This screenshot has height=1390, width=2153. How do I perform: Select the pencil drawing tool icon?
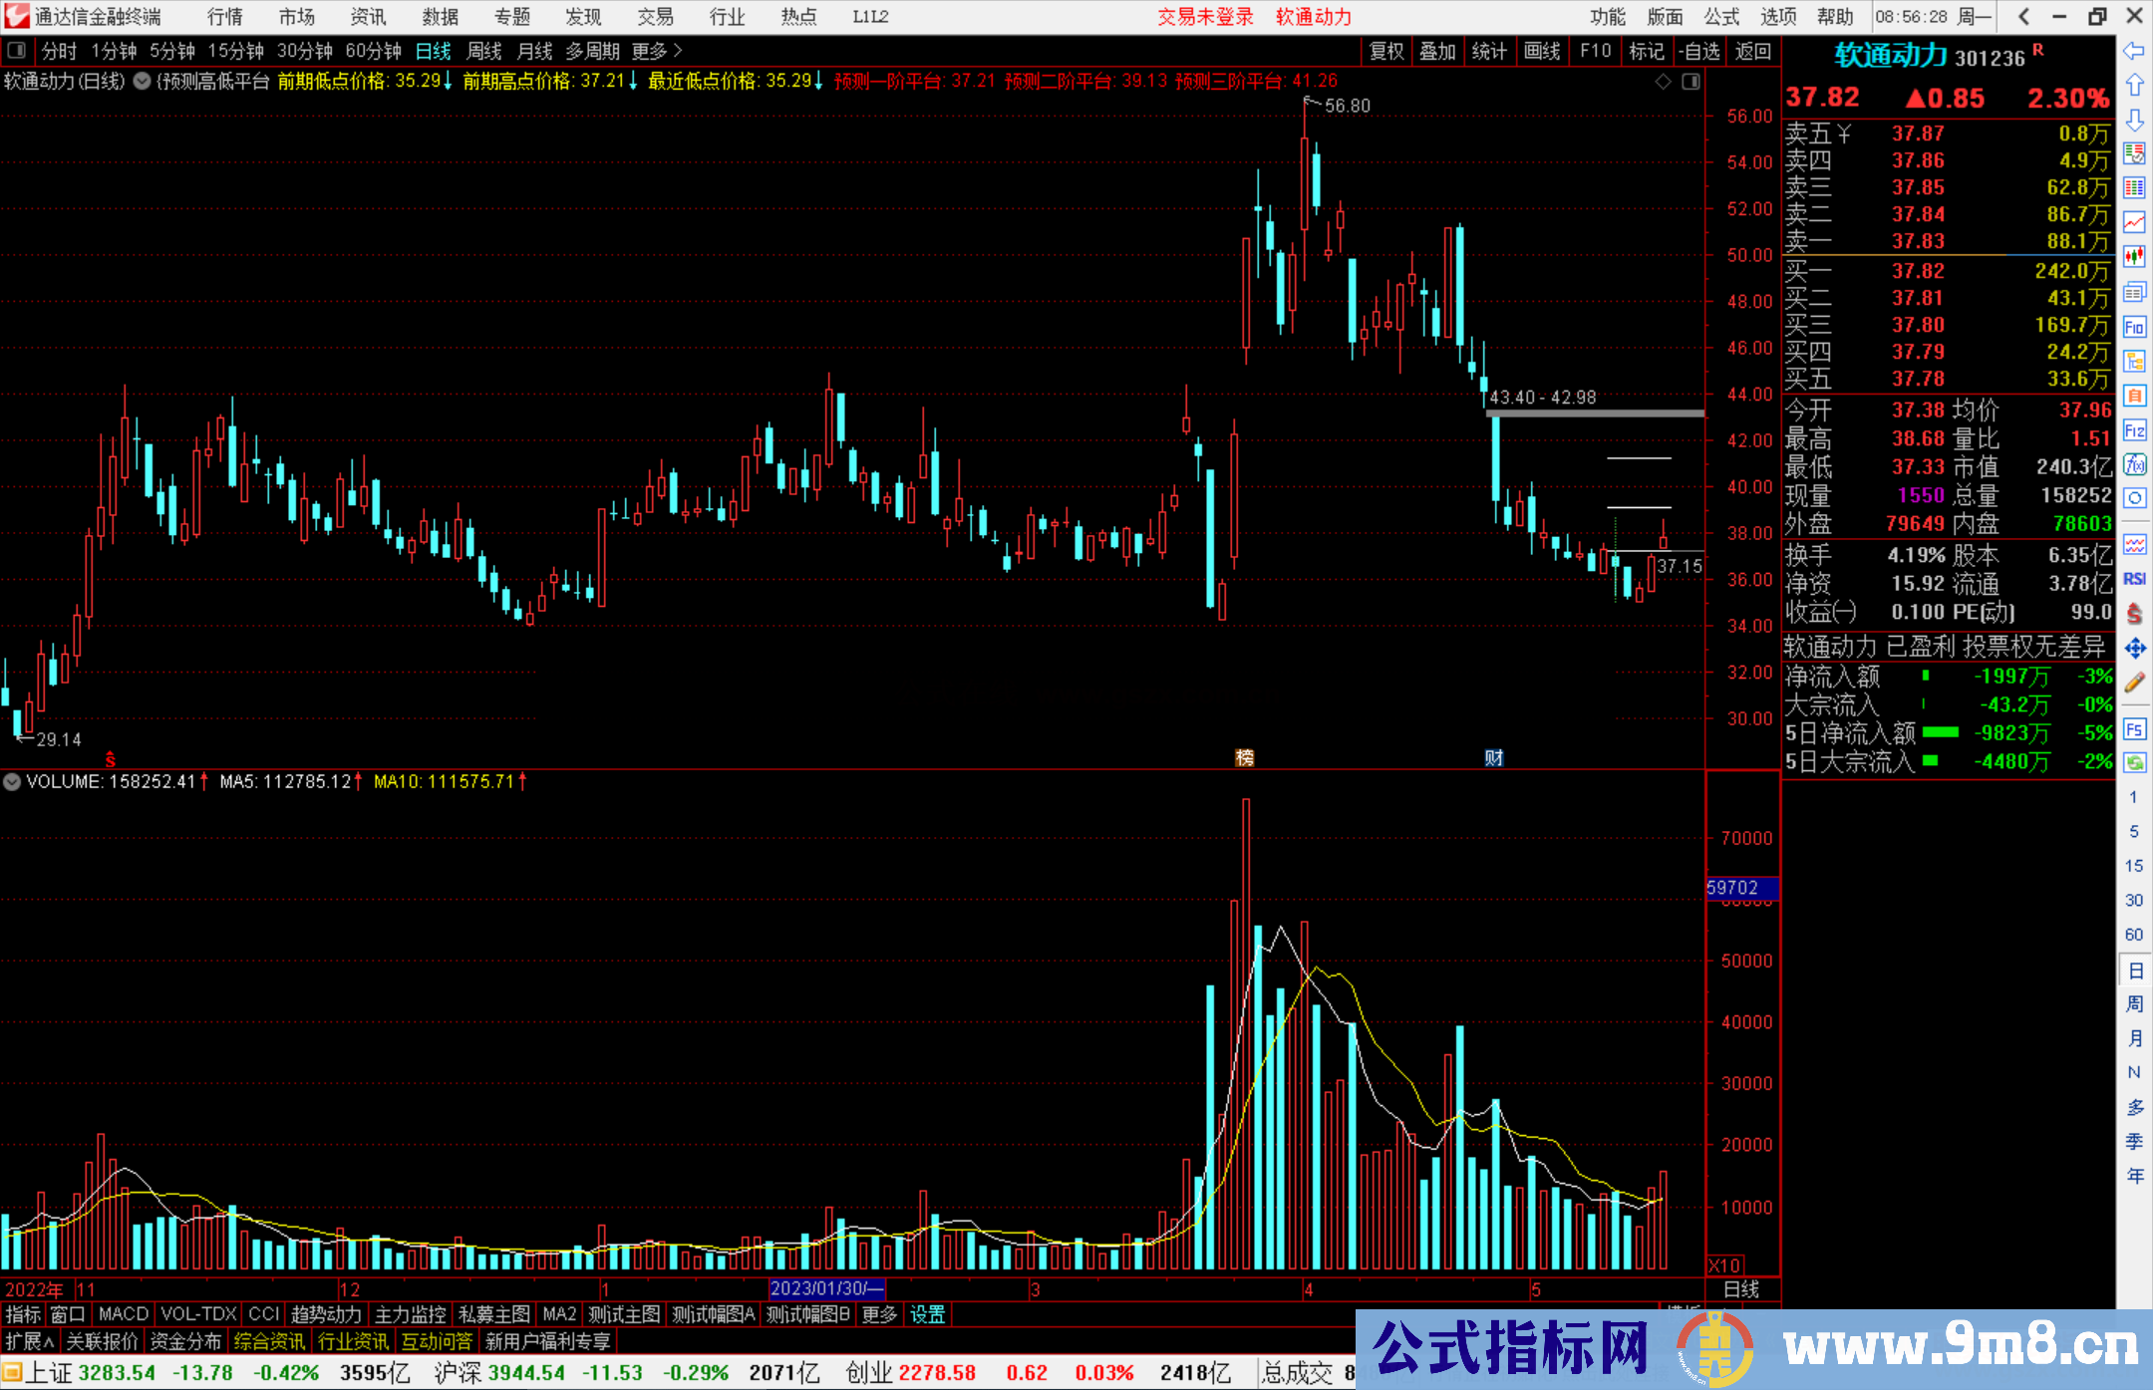[2134, 683]
